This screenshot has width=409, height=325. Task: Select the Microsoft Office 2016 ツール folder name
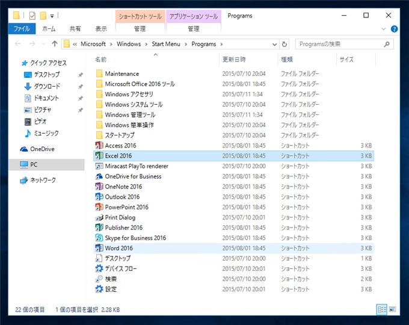[140, 84]
